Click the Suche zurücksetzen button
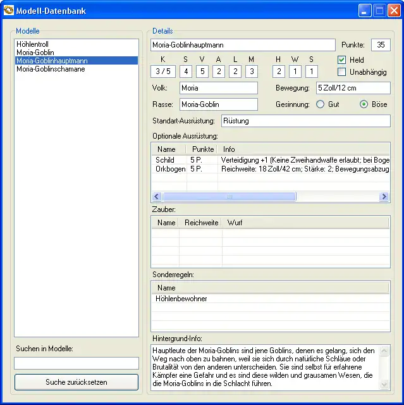 [77, 382]
